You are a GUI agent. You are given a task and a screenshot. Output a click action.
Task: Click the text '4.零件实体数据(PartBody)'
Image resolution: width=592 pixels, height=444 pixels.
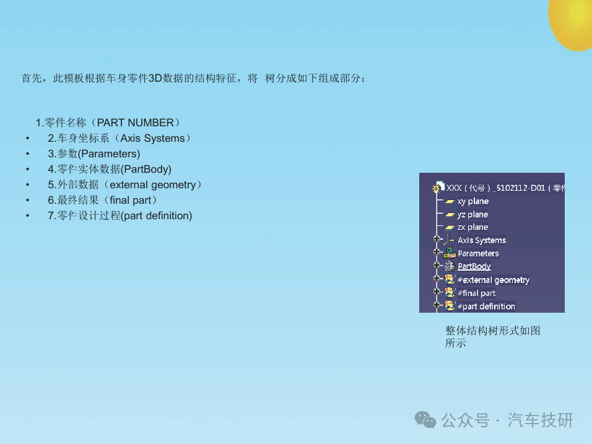110,169
